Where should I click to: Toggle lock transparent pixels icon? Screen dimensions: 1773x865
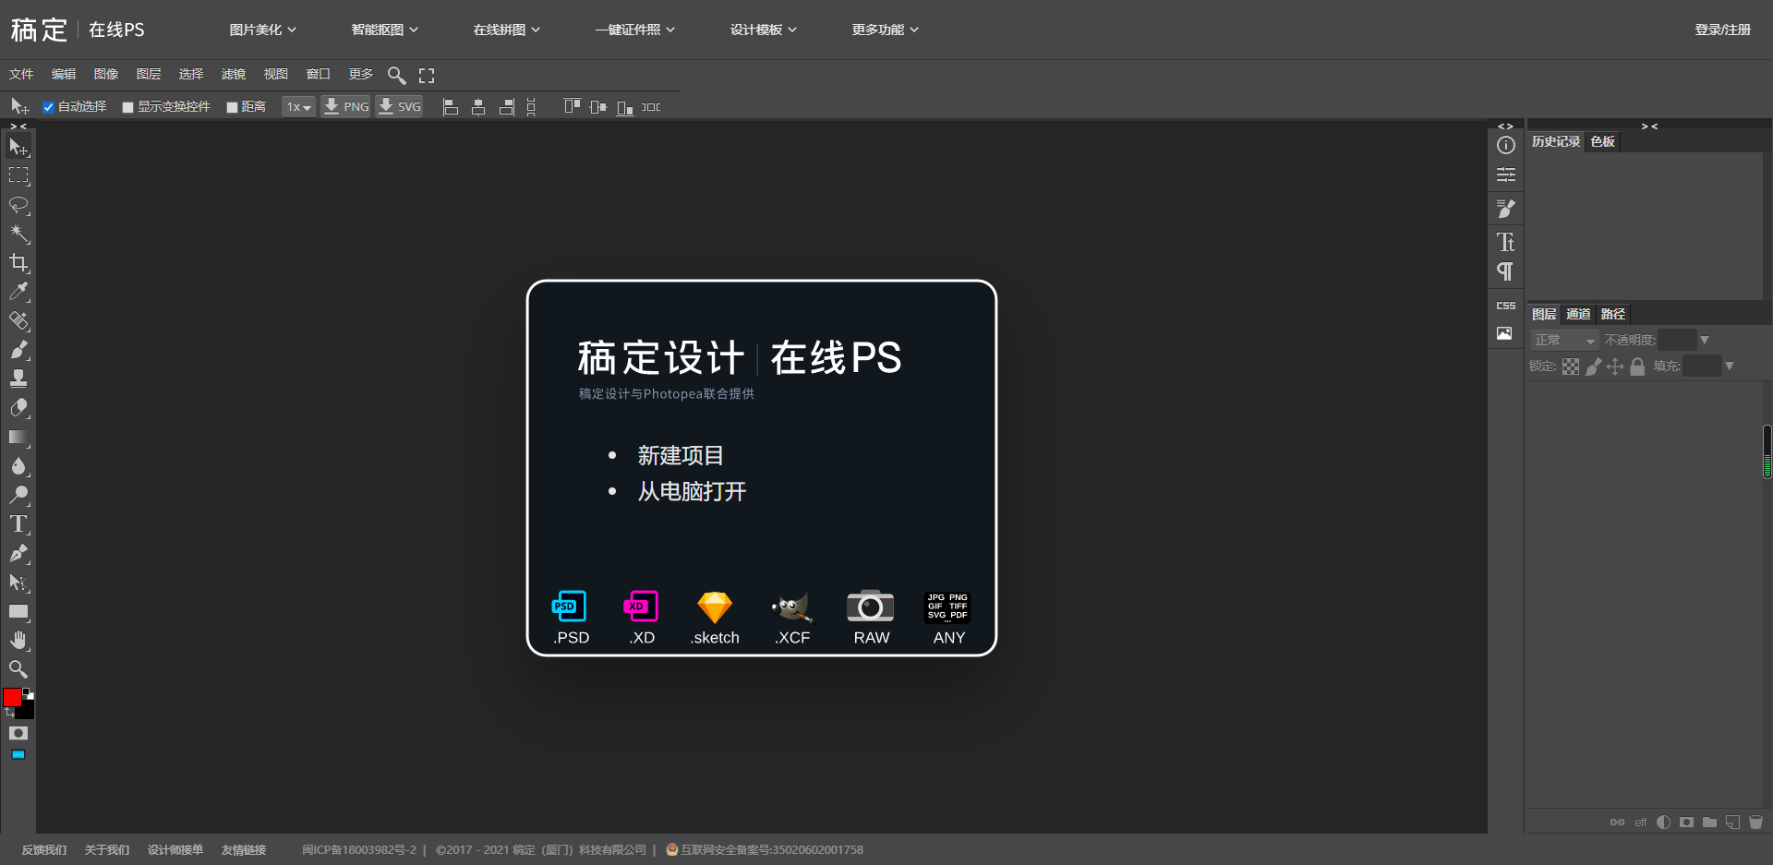pyautogui.click(x=1571, y=366)
